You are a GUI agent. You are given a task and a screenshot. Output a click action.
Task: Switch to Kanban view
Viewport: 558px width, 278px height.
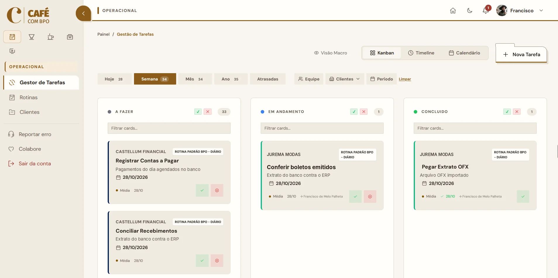(x=382, y=53)
